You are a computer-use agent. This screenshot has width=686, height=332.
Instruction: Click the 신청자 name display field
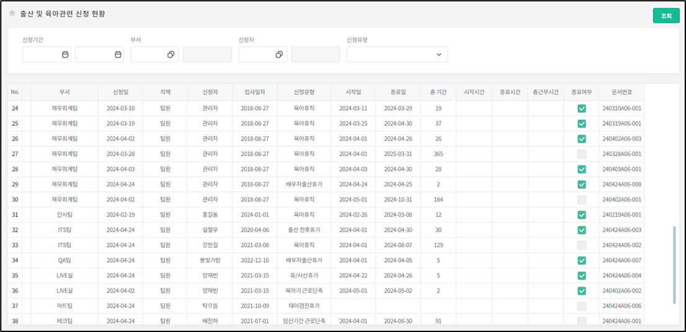[x=316, y=55]
